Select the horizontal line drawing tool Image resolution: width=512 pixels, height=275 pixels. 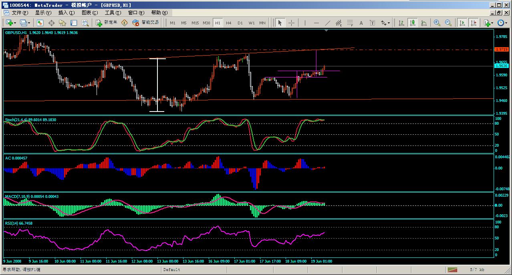click(316, 23)
